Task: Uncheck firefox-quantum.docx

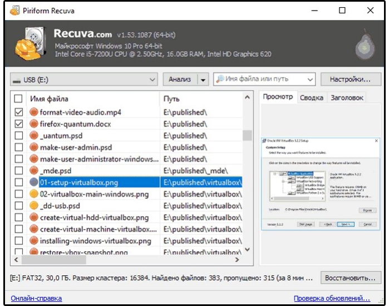Action: coord(18,124)
